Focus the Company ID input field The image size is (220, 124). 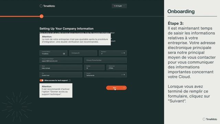point(83,53)
